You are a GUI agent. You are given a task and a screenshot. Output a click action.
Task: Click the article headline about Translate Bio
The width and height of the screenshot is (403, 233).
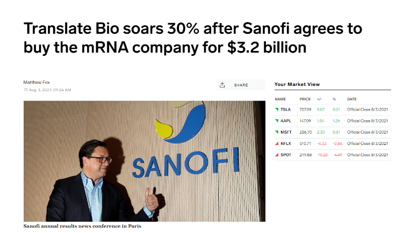[192, 38]
